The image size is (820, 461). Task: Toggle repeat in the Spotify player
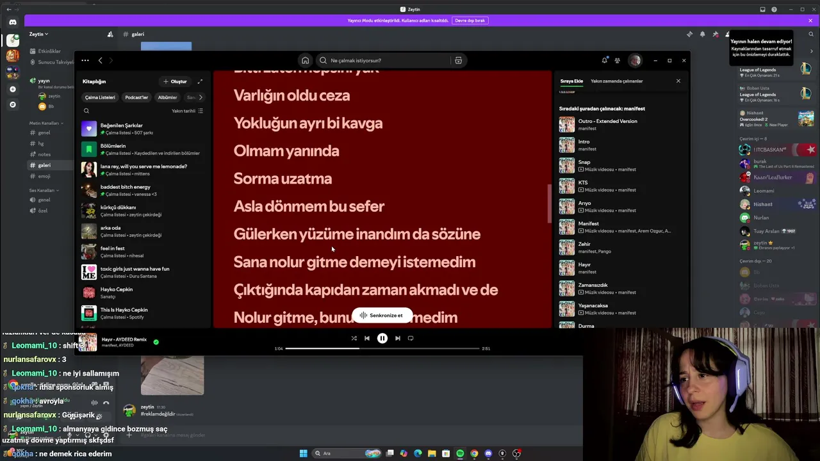tap(411, 338)
